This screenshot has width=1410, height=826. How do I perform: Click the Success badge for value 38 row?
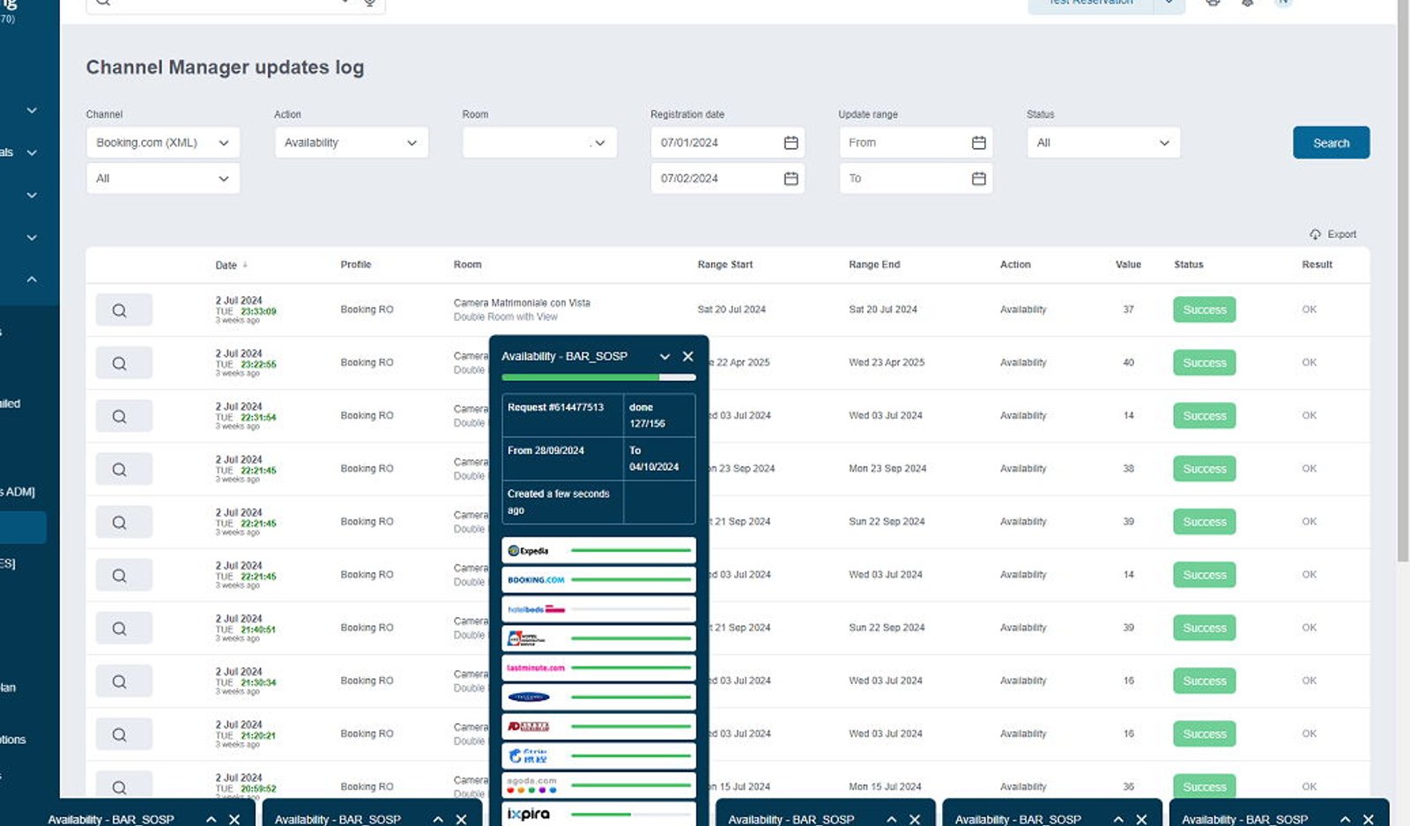(x=1204, y=469)
